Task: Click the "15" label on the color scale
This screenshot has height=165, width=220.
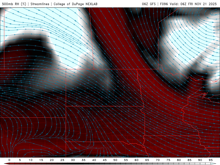Action: 41,160
